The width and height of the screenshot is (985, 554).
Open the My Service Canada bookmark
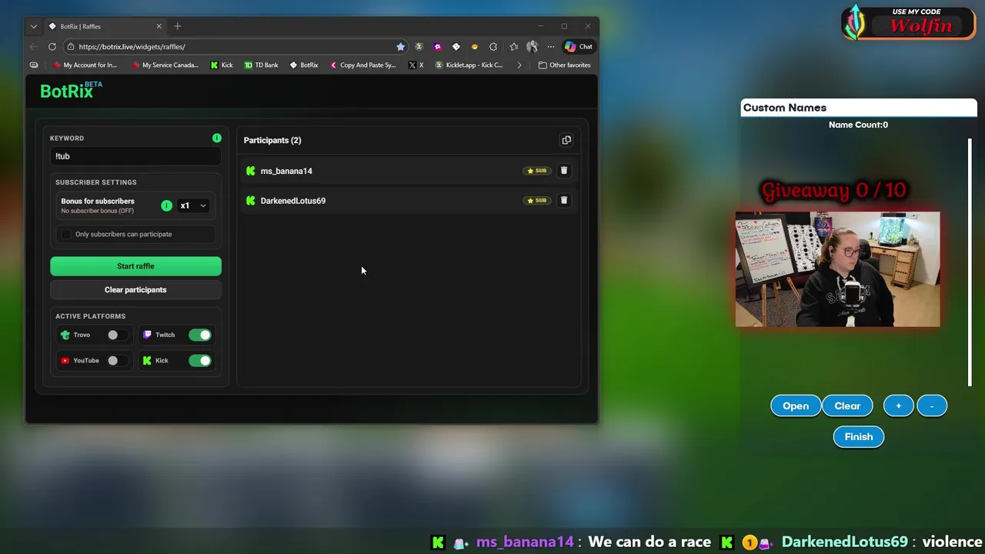(165, 65)
